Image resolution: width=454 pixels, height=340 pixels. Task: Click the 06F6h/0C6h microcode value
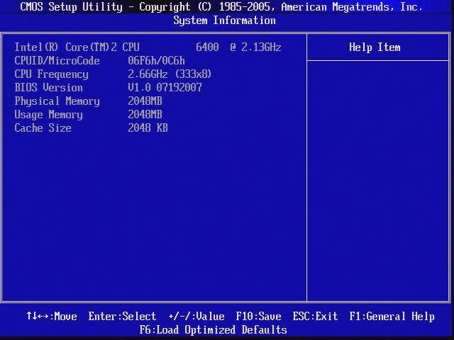156,61
